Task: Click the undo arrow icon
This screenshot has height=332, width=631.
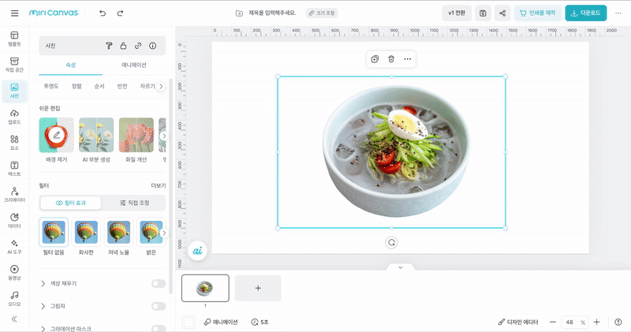Action: point(102,13)
